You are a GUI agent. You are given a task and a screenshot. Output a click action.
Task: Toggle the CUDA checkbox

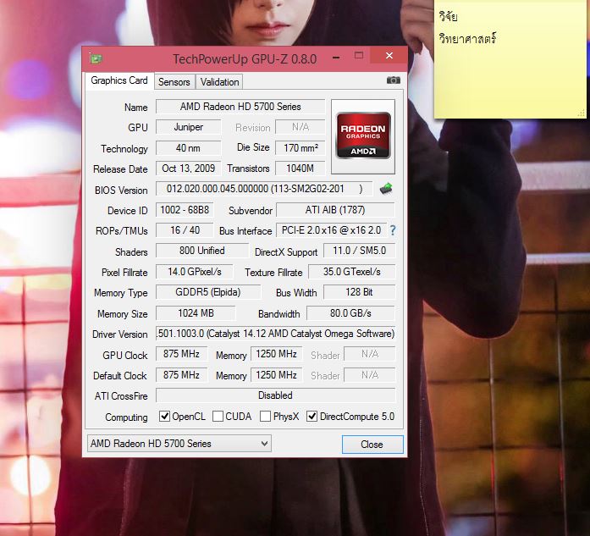218,416
